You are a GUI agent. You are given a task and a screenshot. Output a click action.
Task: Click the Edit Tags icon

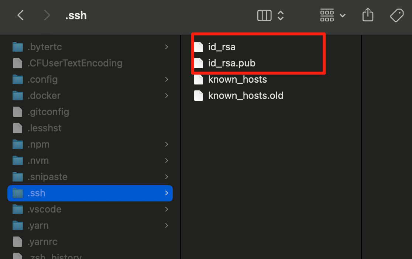point(397,15)
